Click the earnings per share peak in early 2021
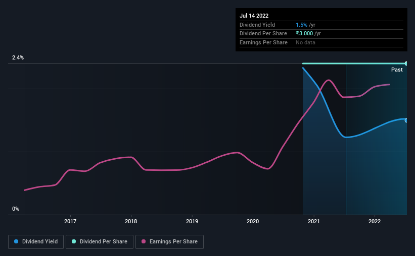This screenshot has height=256, width=415. click(329, 80)
